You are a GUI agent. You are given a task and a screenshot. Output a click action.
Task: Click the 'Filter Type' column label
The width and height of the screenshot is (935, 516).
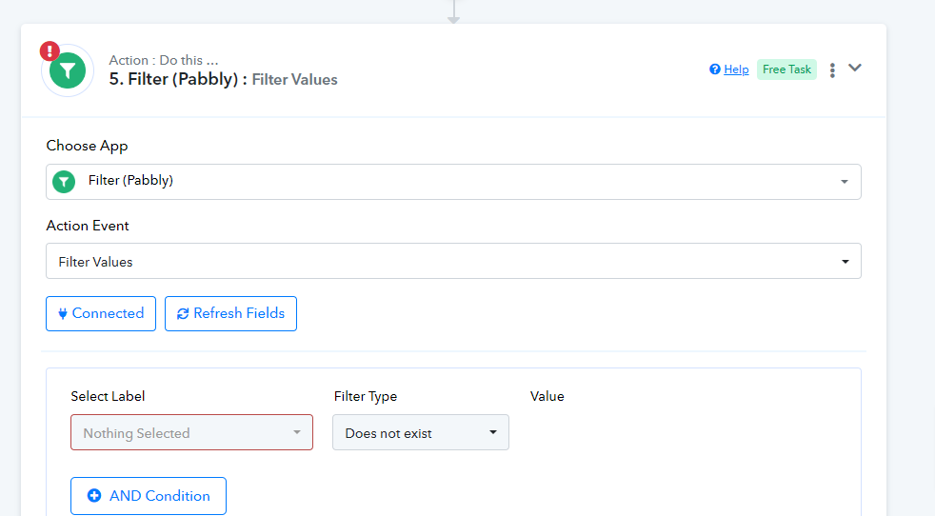[x=366, y=397]
